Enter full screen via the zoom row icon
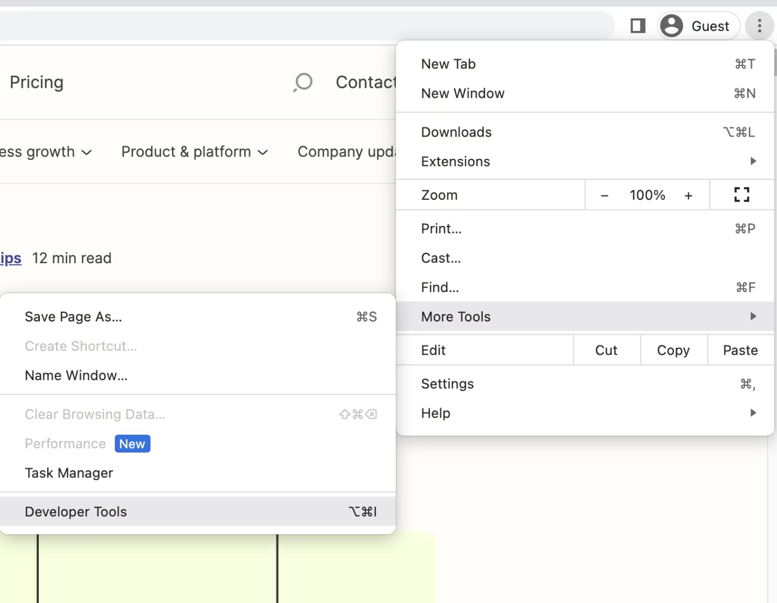The height and width of the screenshot is (603, 777). click(741, 195)
